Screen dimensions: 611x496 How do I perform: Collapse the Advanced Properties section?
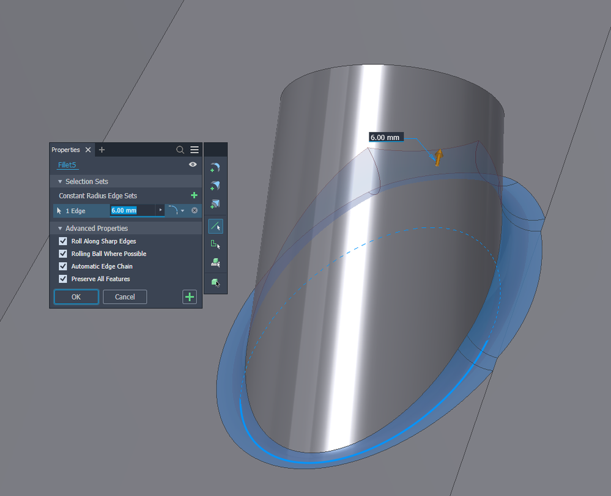tap(60, 228)
